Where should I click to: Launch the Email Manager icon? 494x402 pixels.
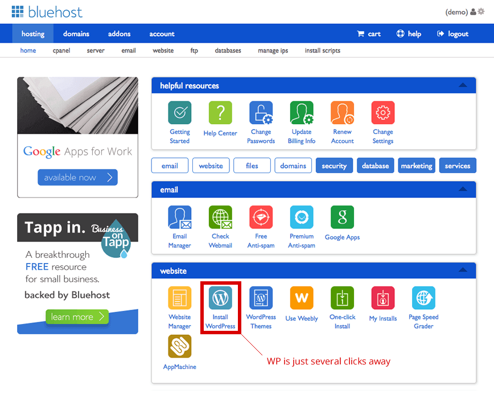(x=180, y=218)
